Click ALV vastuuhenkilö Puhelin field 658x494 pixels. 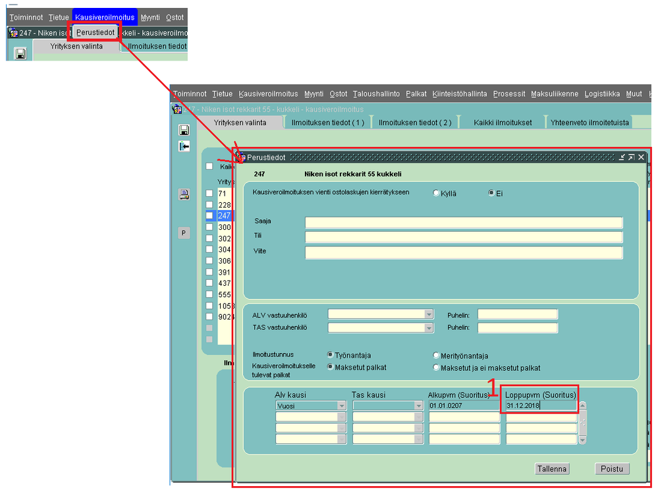pos(518,314)
